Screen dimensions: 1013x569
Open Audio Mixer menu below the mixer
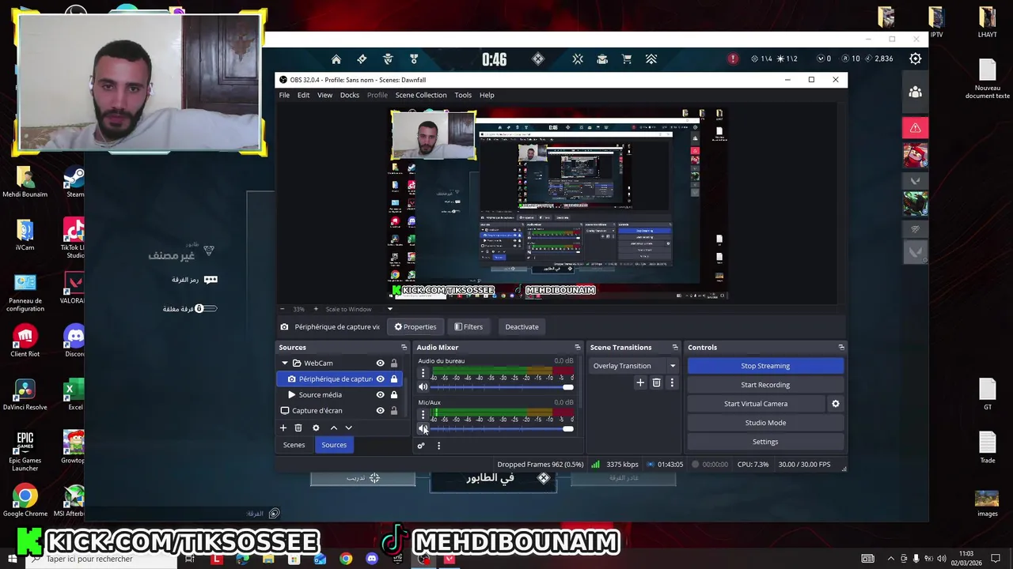438,446
